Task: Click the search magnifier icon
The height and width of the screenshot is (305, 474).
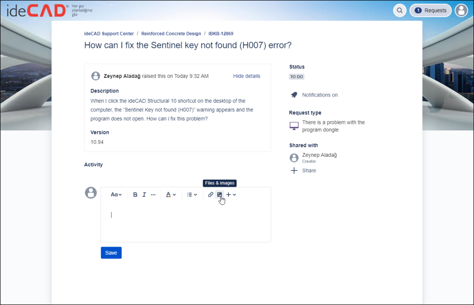Action: pos(400,11)
